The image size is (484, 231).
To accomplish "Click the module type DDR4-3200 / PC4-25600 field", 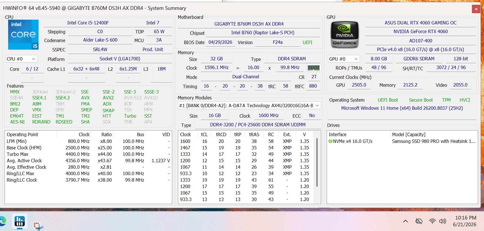I will [258, 125].
